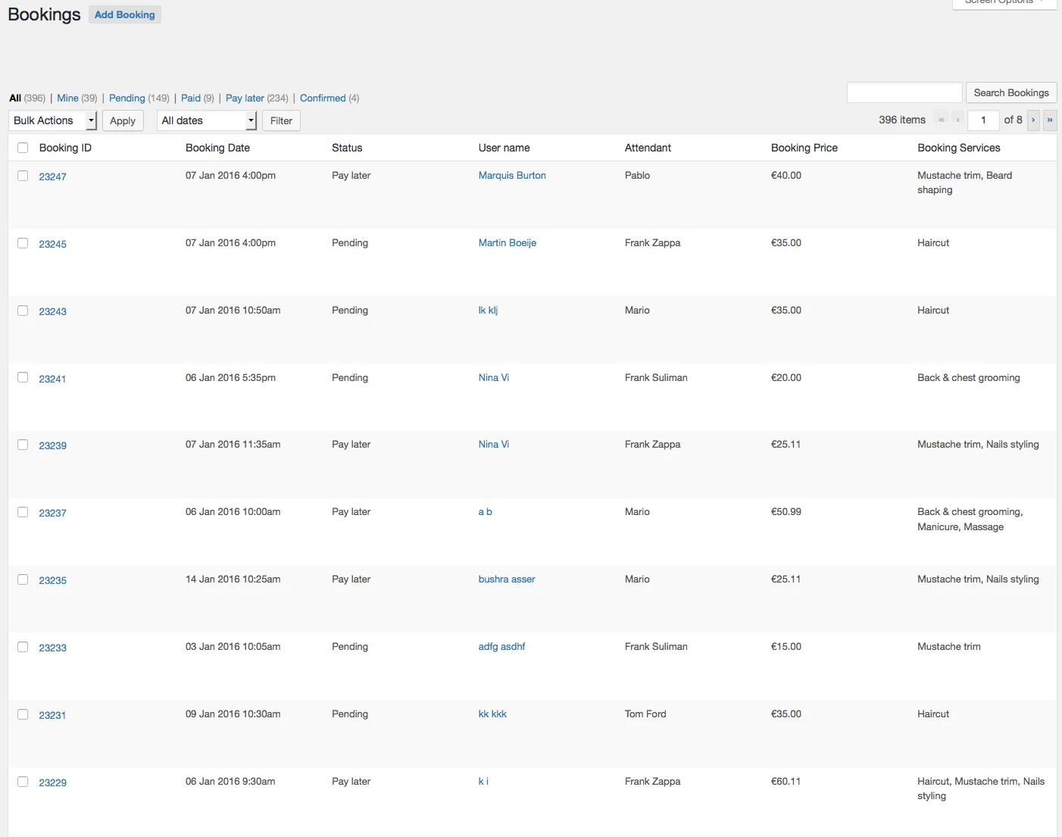1062x837 pixels.
Task: Click into the booking search field
Action: pyautogui.click(x=904, y=92)
